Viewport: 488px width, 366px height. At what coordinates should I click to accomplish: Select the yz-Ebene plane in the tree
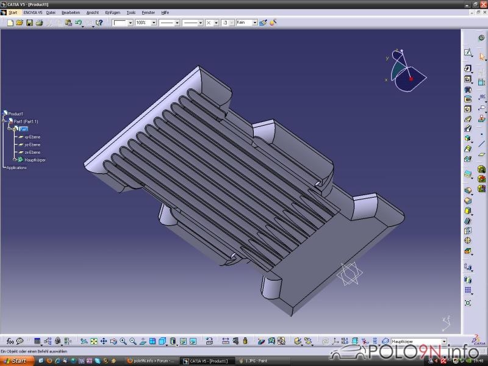coord(32,145)
